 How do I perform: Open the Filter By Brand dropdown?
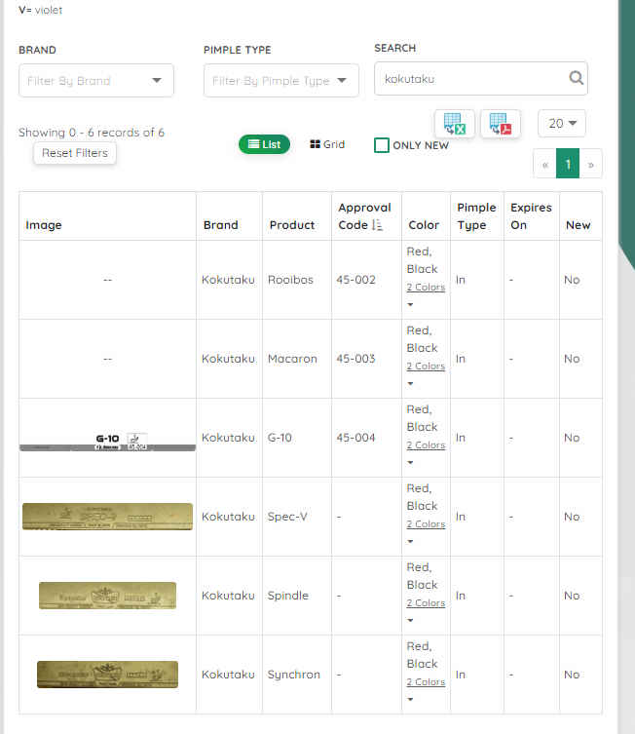click(x=96, y=81)
